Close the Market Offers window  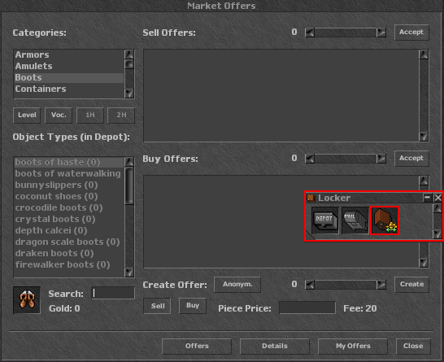point(413,347)
